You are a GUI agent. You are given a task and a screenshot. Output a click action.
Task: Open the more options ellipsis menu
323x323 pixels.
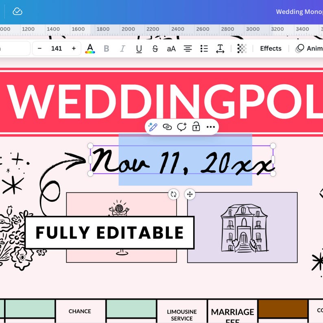(x=211, y=127)
